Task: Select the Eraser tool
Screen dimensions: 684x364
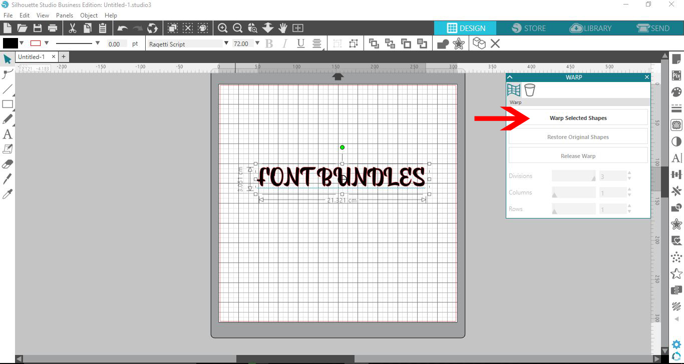Action: [7, 163]
